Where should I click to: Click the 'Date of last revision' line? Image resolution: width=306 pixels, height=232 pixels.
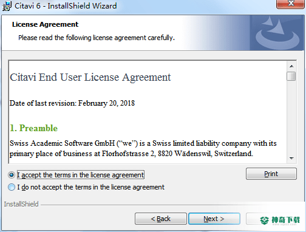[72, 103]
